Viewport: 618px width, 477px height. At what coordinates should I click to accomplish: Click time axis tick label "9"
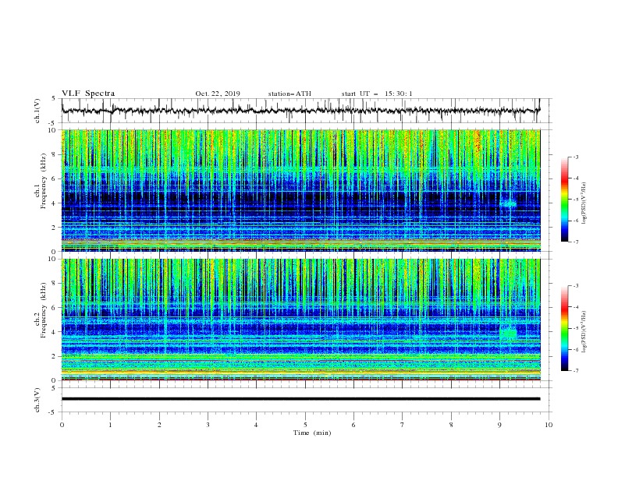(x=499, y=425)
